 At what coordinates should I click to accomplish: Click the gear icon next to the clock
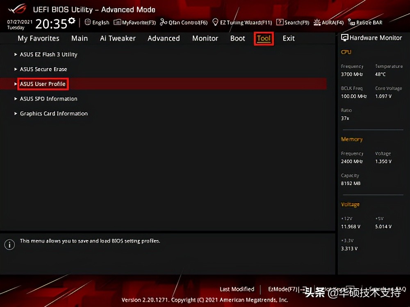(72, 20)
